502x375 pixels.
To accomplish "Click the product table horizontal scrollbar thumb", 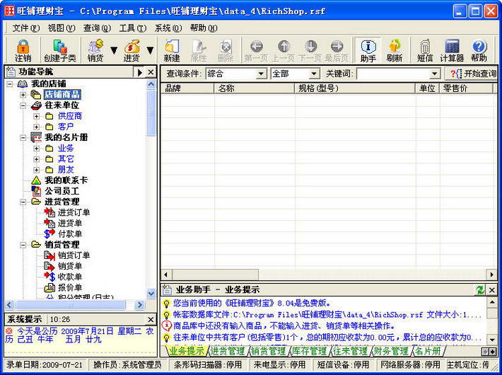I will [216, 275].
